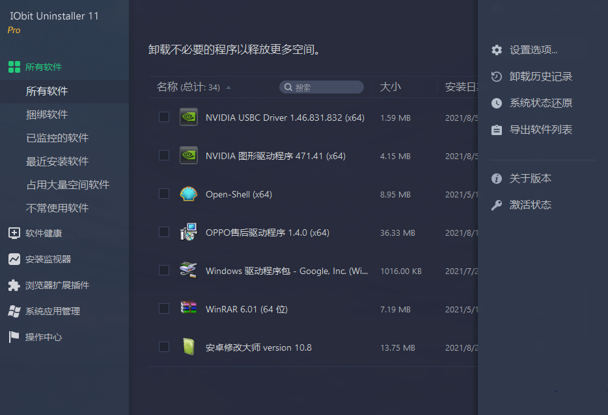Click size value 4.15 MB
608x415 pixels.
[x=395, y=156]
